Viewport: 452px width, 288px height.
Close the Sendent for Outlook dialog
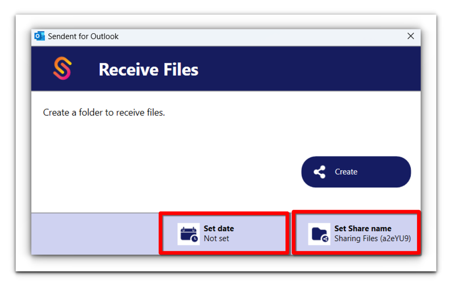tap(411, 36)
